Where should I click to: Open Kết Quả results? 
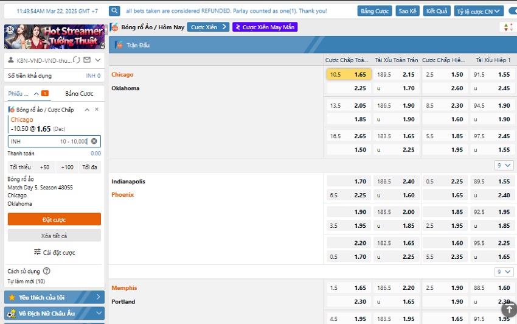click(437, 11)
